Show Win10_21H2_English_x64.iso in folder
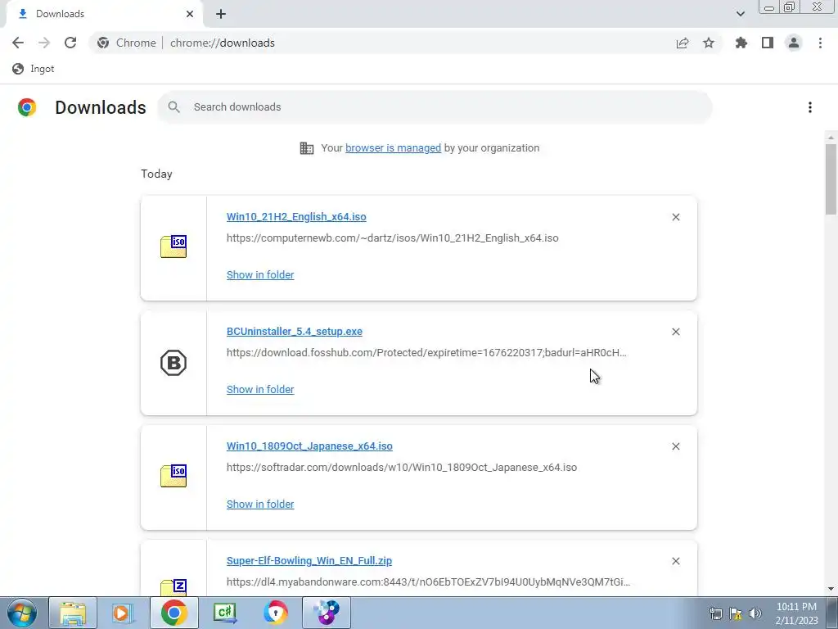838x629 pixels. [x=260, y=274]
